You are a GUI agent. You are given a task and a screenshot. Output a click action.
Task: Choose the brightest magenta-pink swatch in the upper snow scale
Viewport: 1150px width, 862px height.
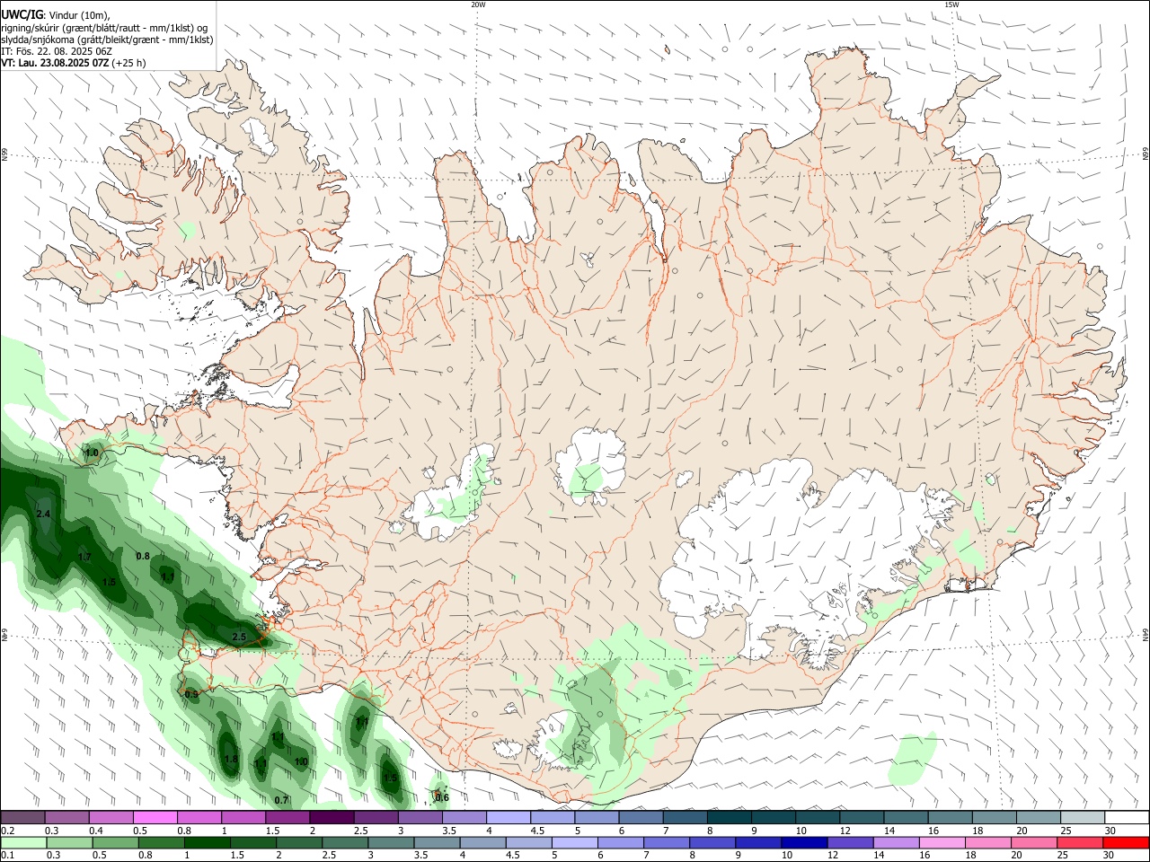[155, 818]
